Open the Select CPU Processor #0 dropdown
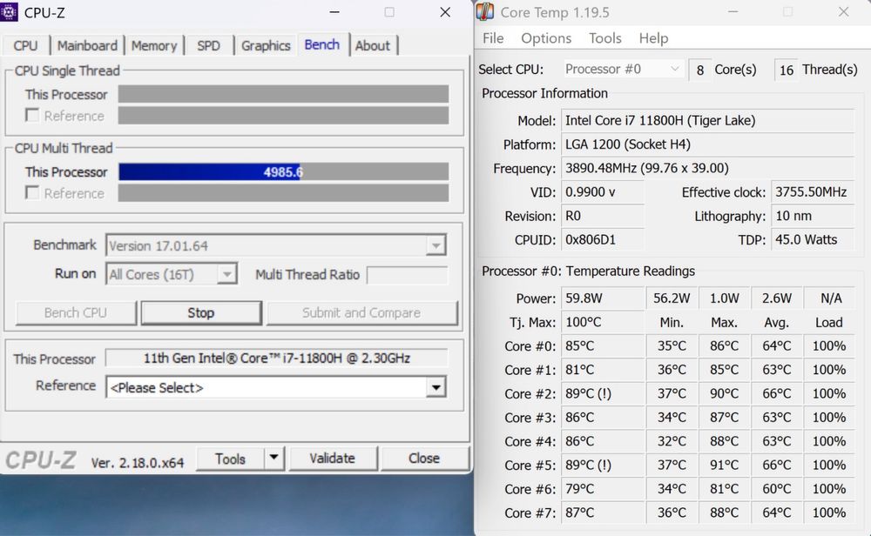Screen dimensions: 871x536 (622, 70)
